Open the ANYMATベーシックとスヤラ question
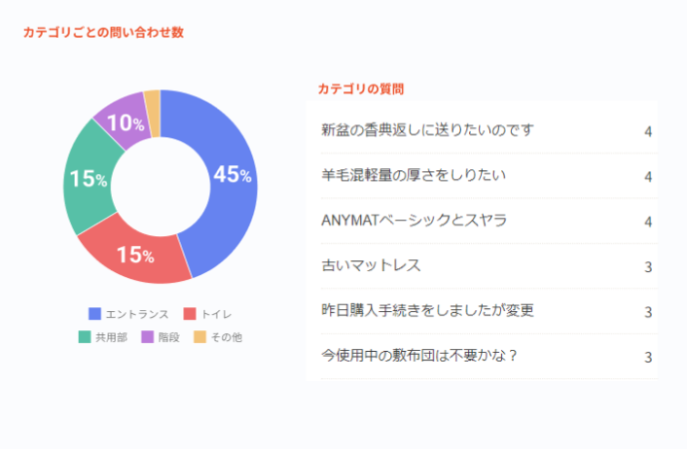The width and height of the screenshot is (687, 449). pyautogui.click(x=414, y=221)
